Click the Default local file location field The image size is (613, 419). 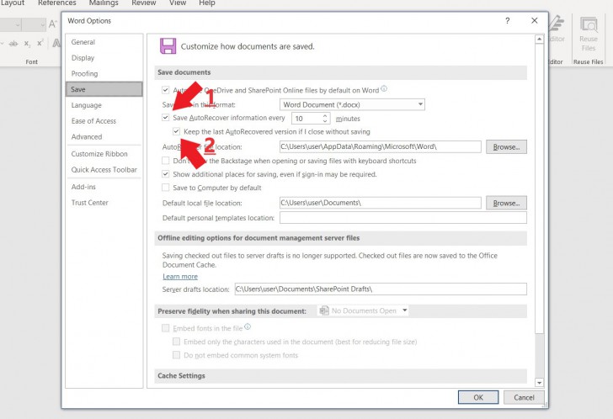click(381, 203)
